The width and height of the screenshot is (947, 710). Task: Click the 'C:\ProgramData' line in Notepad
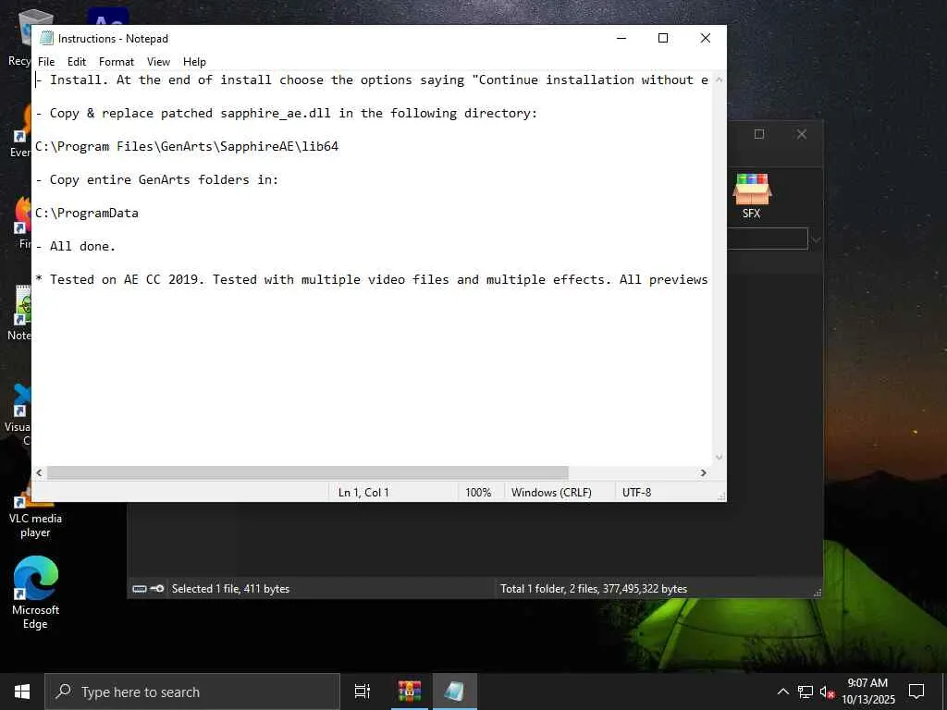87,213
